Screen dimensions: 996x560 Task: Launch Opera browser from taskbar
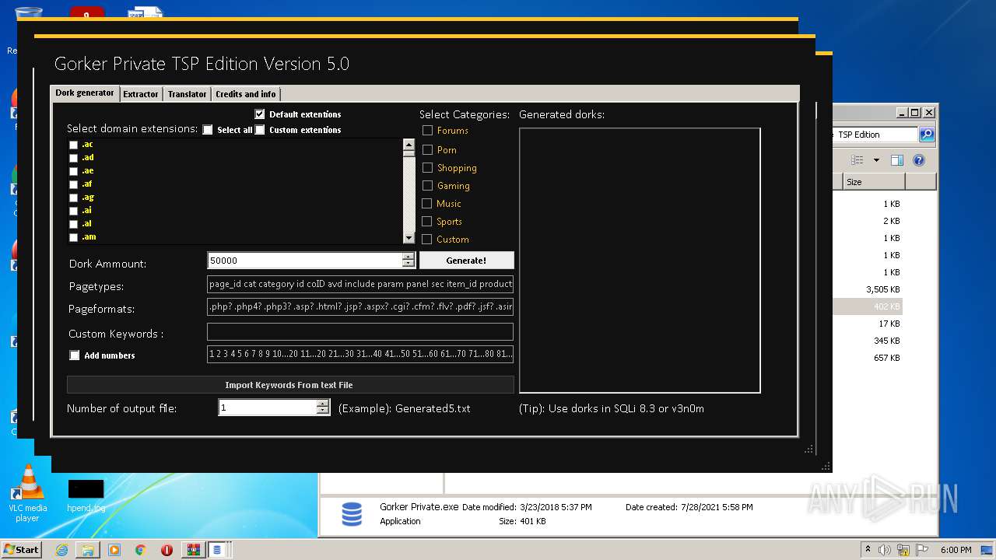click(x=167, y=550)
